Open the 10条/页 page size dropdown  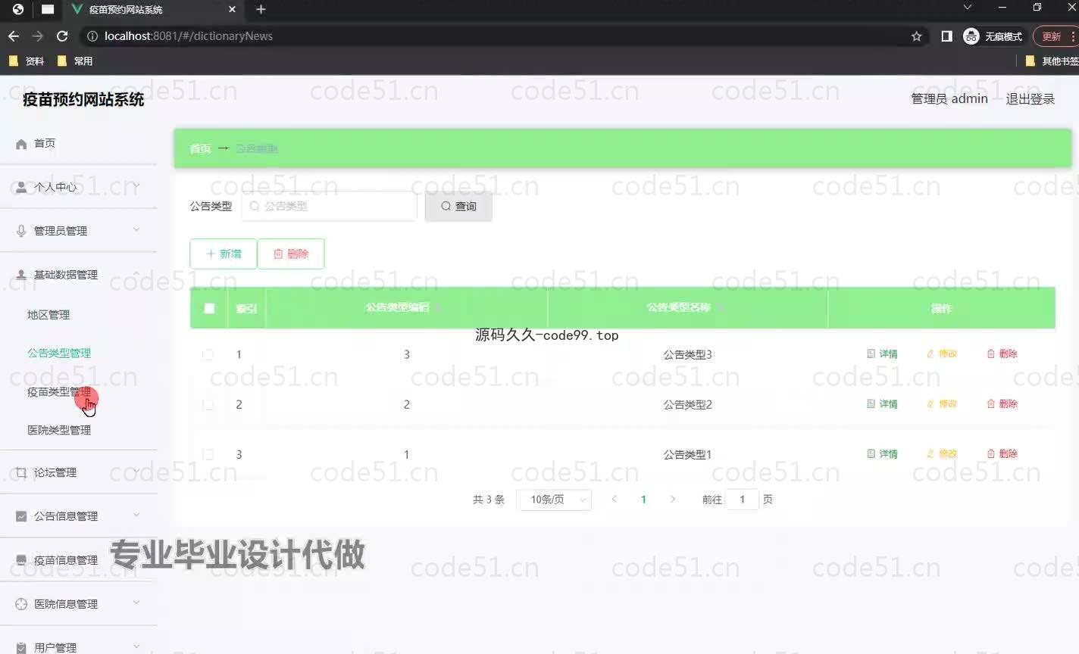[554, 500]
